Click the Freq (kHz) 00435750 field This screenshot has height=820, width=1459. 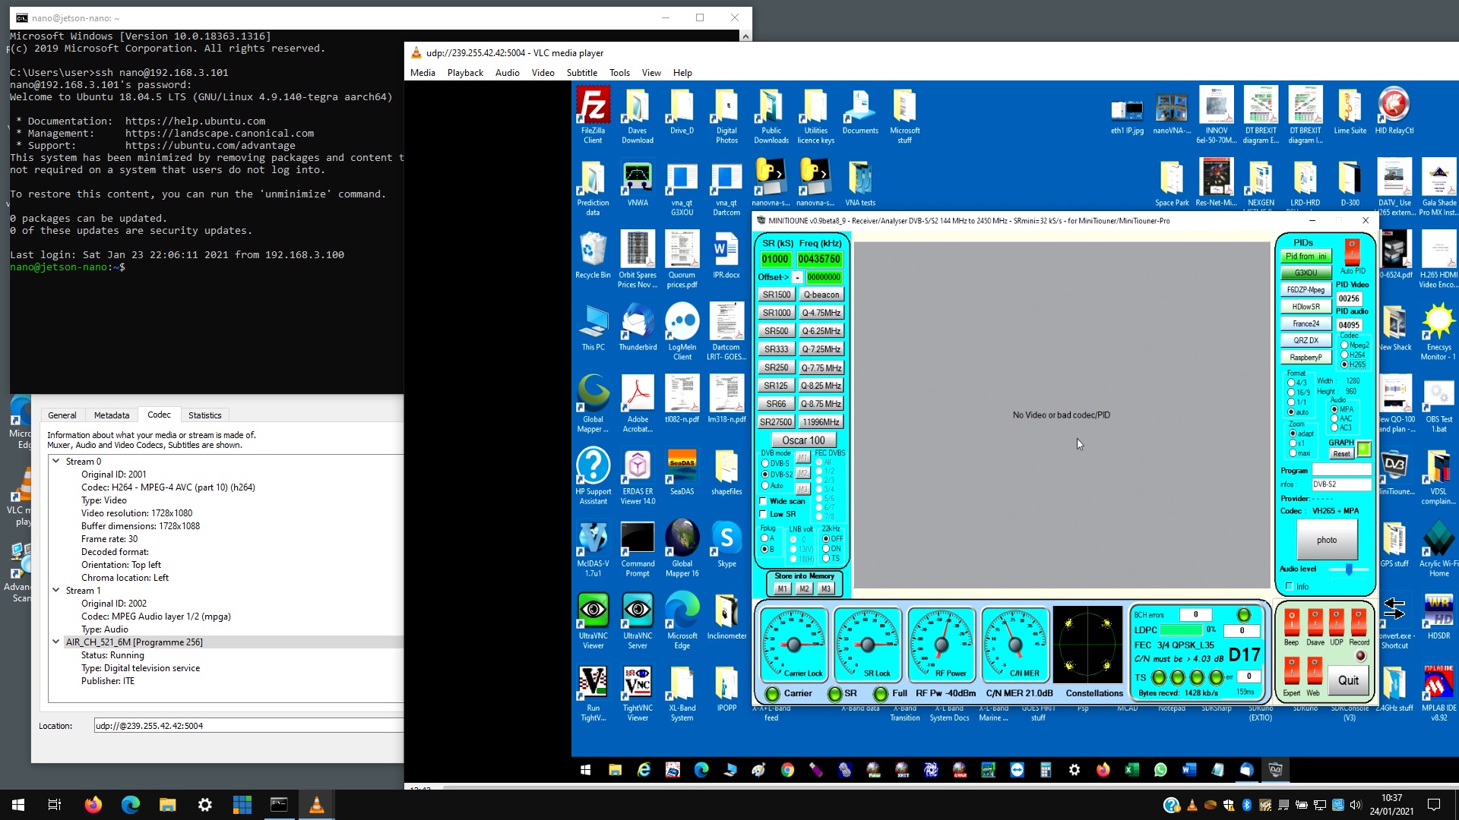[818, 259]
